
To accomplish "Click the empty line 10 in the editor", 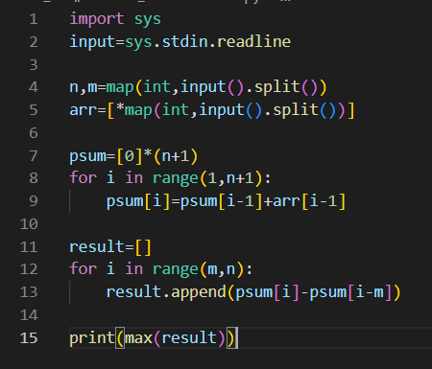I will click(250, 224).
